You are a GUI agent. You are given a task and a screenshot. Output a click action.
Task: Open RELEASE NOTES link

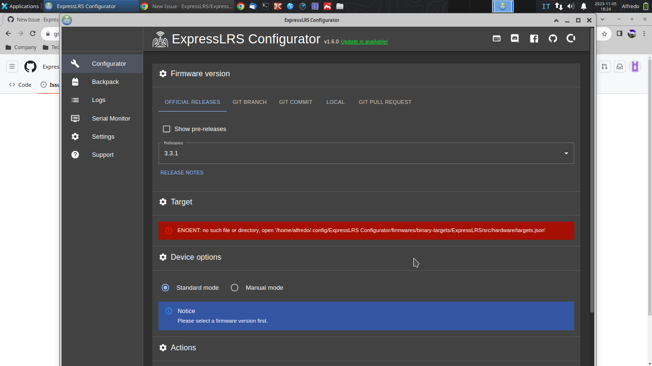[x=181, y=173]
